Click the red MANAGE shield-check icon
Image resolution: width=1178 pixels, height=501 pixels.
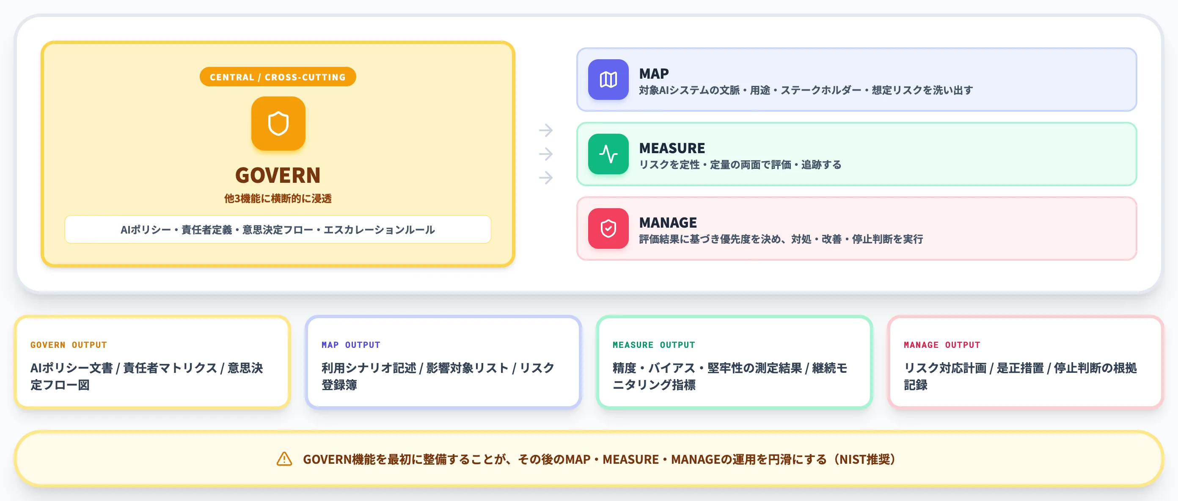608,228
